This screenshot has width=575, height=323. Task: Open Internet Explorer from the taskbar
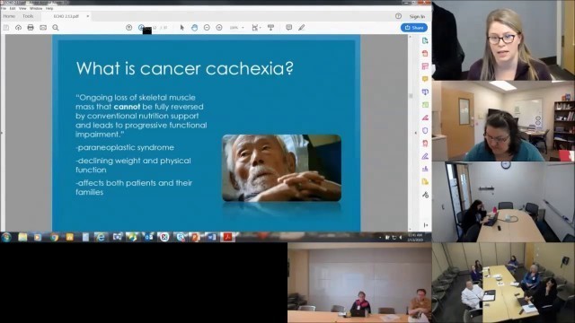coord(101,237)
